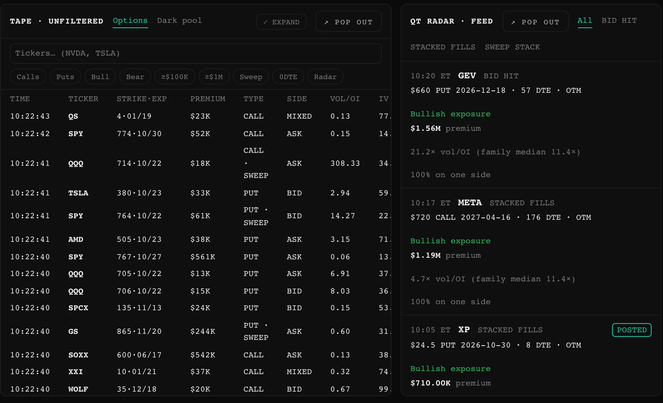Open the GEV bid hit radar card
The image size is (663, 403).
[531, 125]
